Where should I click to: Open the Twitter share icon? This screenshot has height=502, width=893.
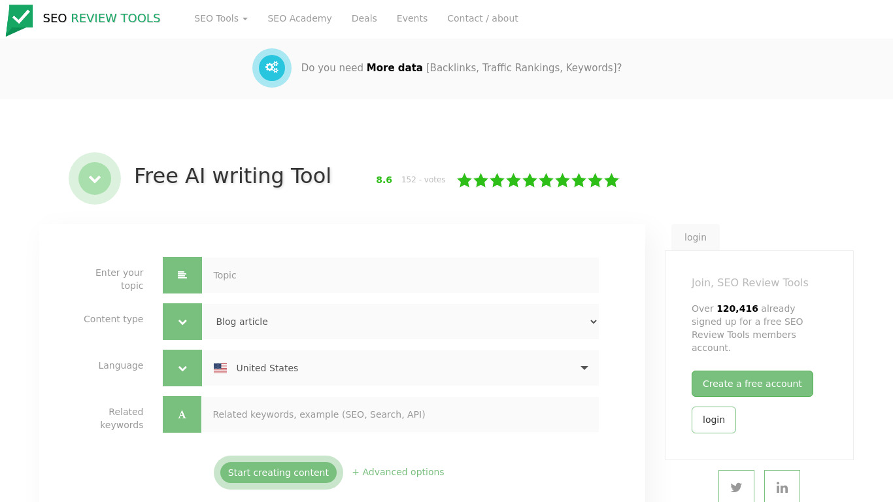coord(736,487)
